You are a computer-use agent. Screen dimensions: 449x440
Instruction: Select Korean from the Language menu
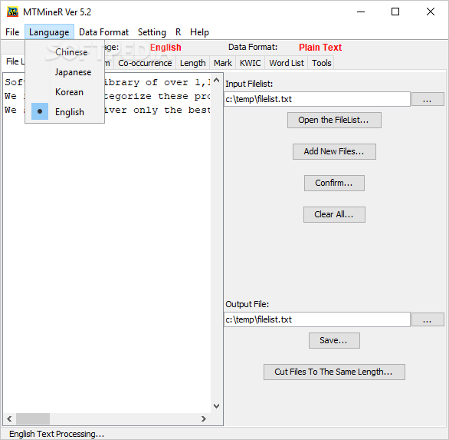64,92
